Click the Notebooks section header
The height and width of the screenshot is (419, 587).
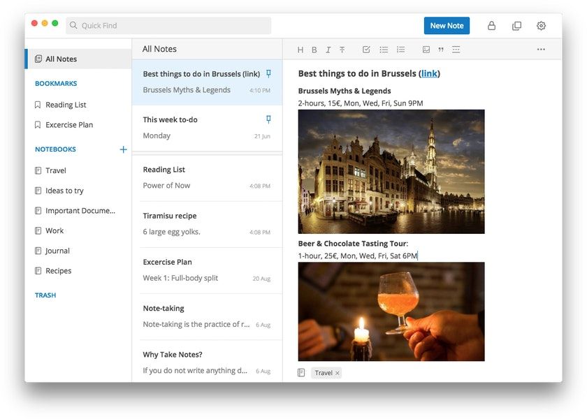55,149
